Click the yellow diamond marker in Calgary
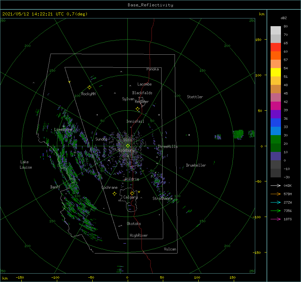 click(132, 193)
